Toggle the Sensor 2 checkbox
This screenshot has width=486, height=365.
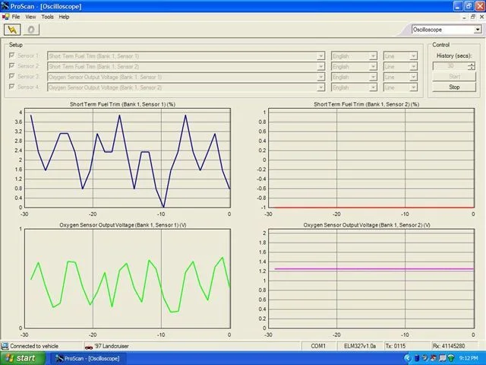(x=12, y=66)
